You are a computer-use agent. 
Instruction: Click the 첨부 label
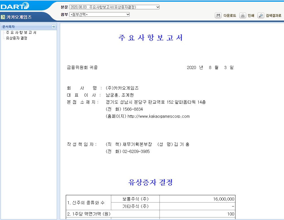click(x=64, y=14)
